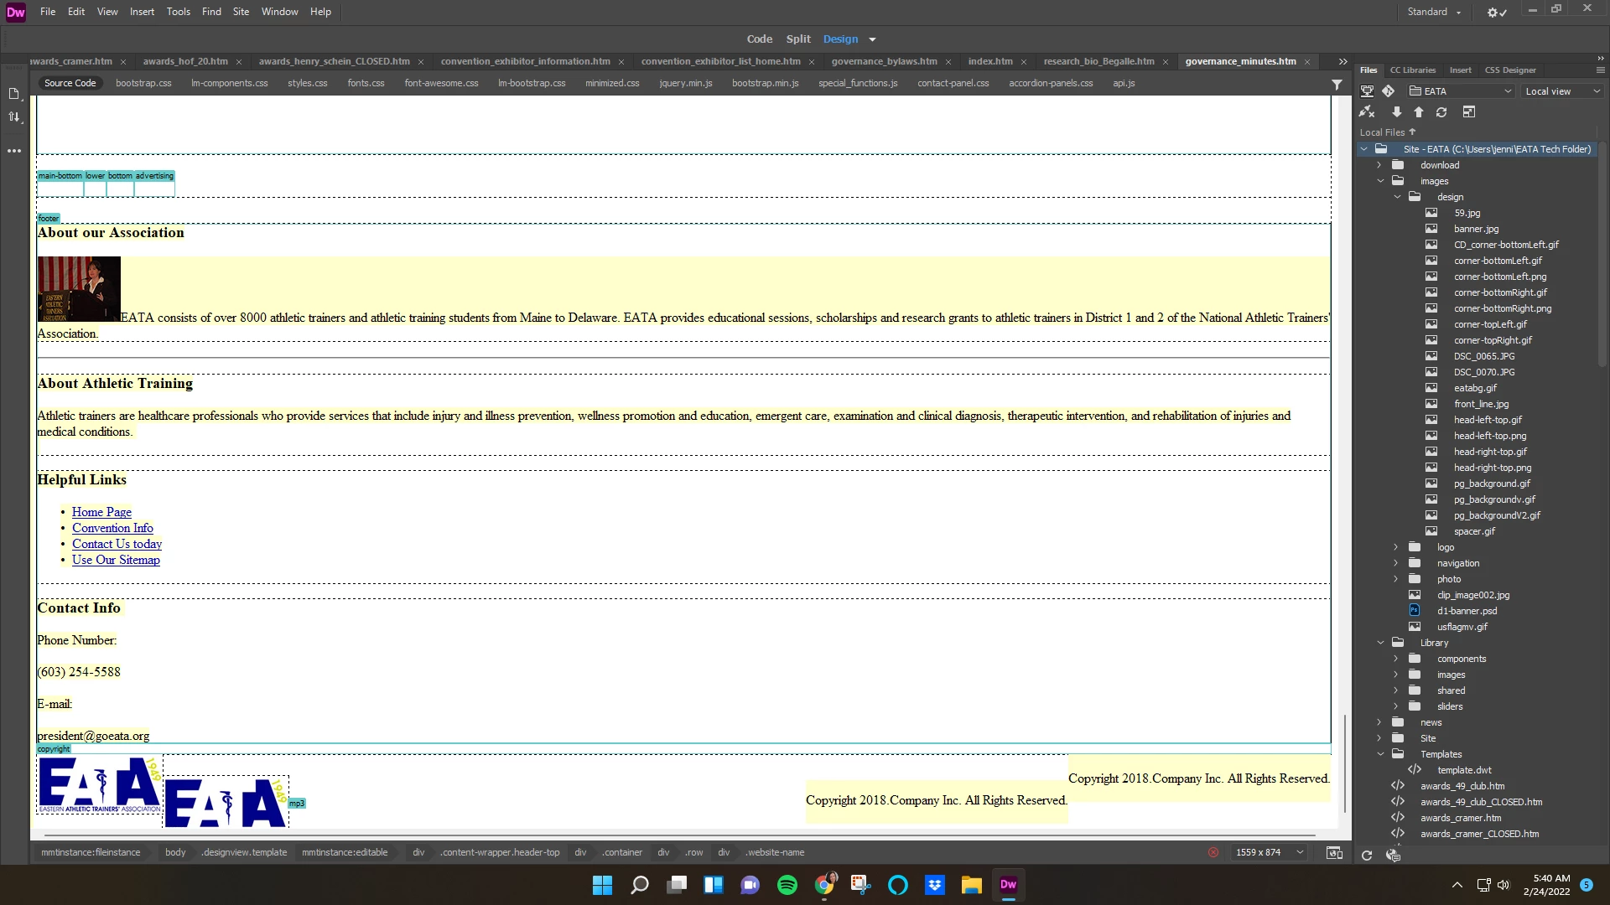Toggle to Code view
The image size is (1610, 905).
click(x=759, y=39)
